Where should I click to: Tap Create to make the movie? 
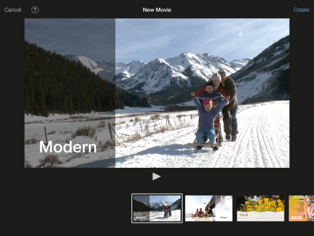click(x=301, y=10)
